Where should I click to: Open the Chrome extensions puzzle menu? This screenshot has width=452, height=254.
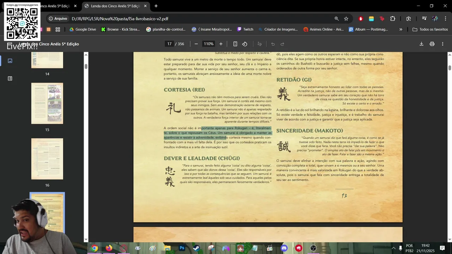[393, 19]
